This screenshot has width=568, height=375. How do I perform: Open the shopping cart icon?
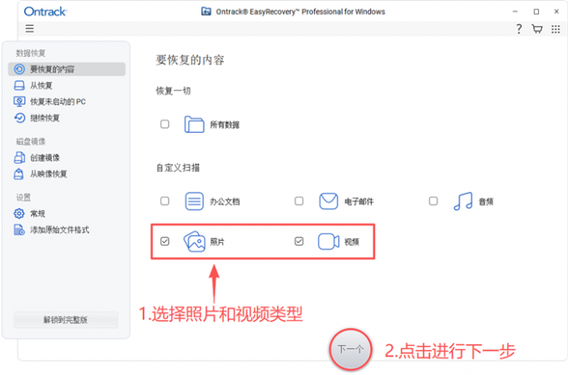pos(537,28)
